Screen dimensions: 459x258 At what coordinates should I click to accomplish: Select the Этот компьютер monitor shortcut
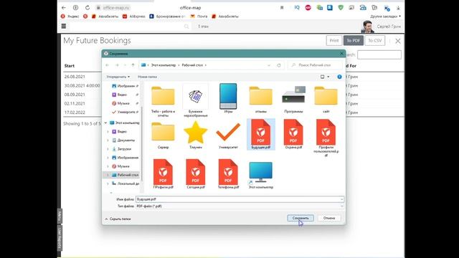pos(260,175)
